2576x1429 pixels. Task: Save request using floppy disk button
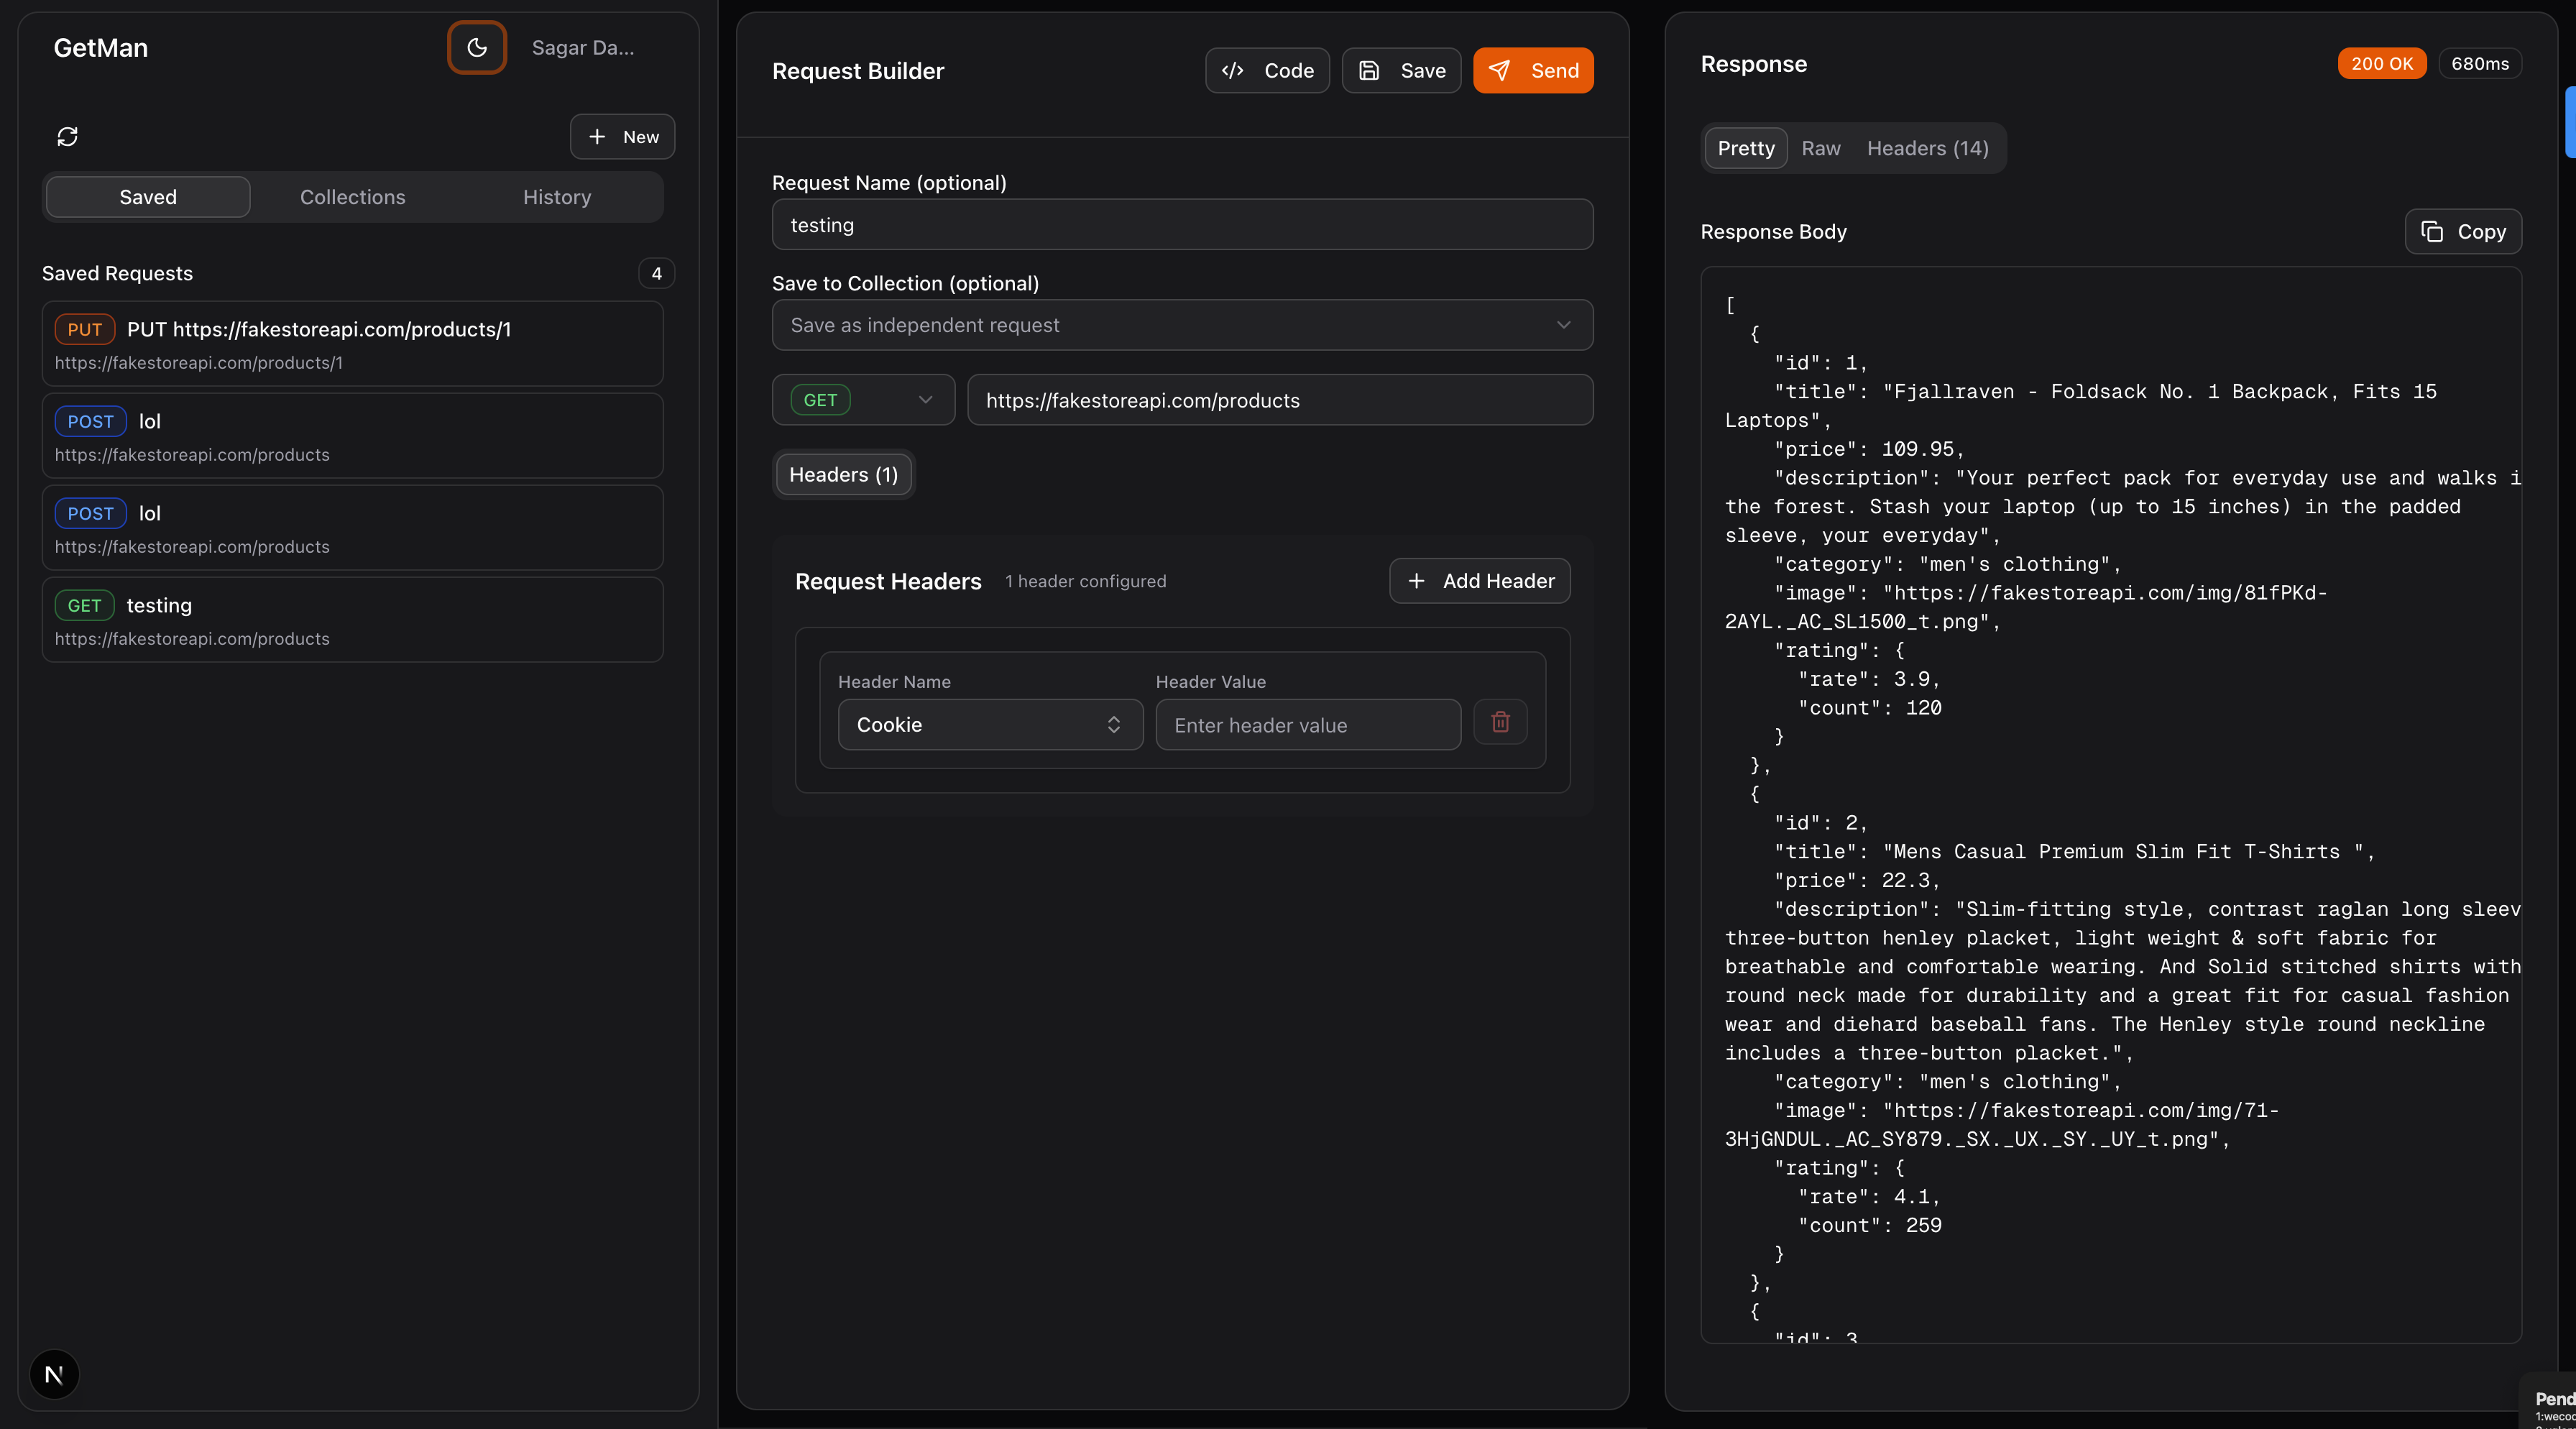point(1401,71)
